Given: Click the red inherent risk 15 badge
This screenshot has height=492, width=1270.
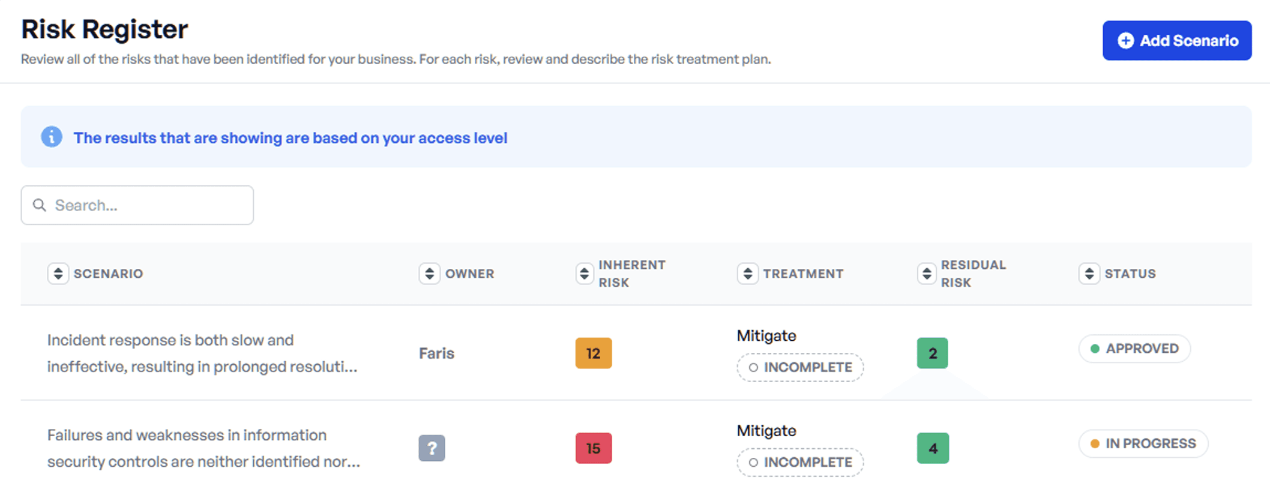Looking at the screenshot, I should [593, 448].
